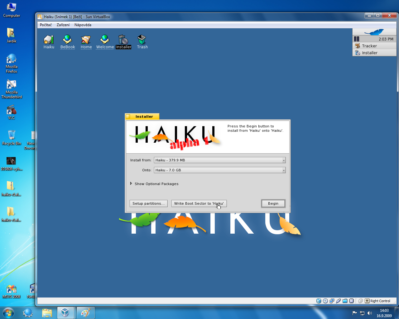This screenshot has width=399, height=319.
Task: Click the VirtualBox network status icon
Action: [332, 301]
